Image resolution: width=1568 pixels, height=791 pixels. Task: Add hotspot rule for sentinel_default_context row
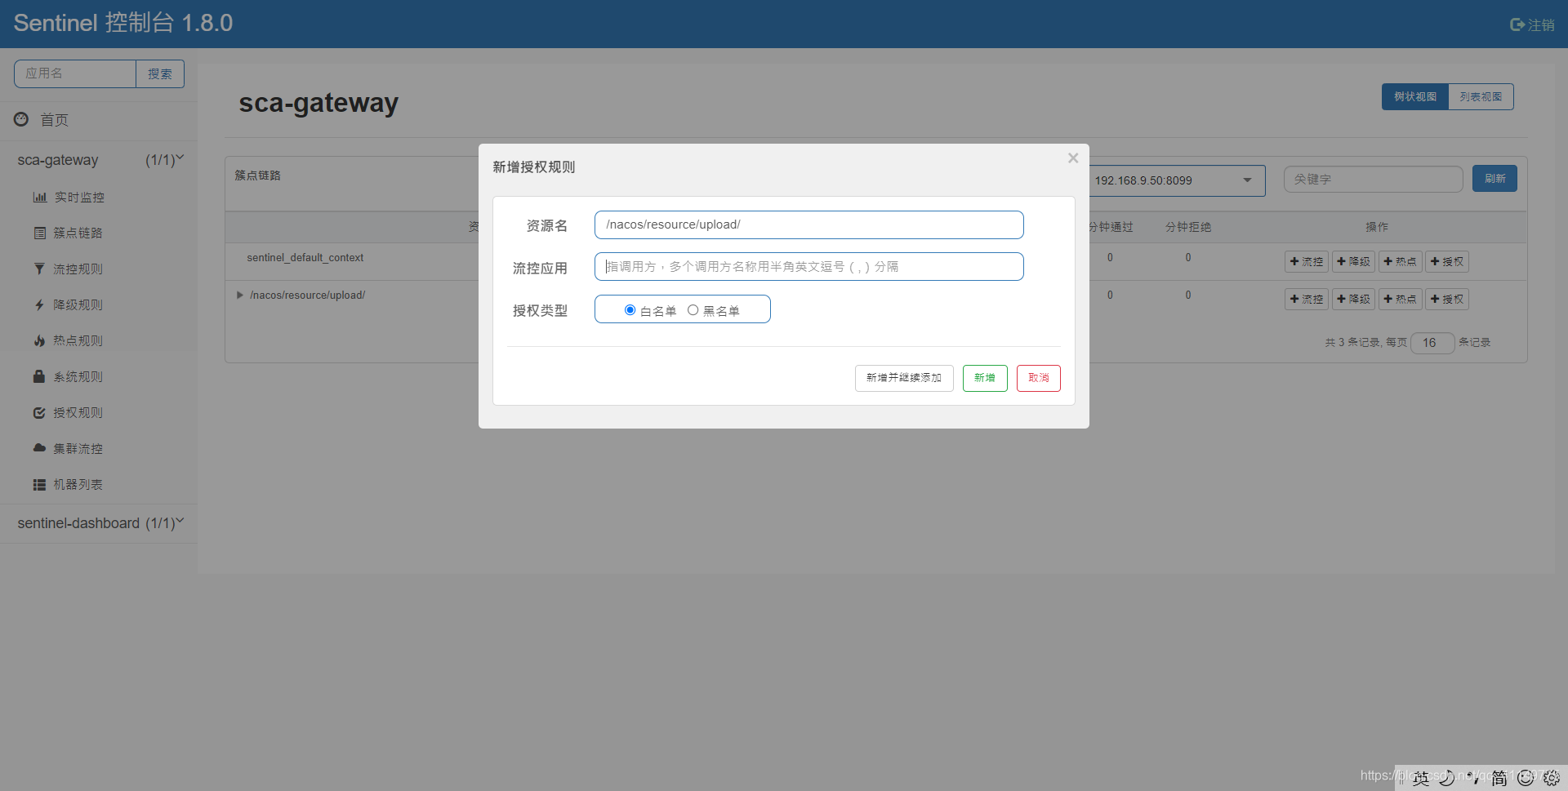click(1400, 261)
